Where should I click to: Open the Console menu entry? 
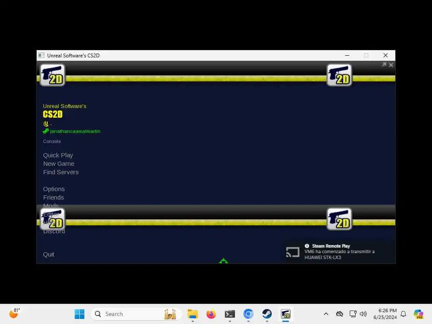pyautogui.click(x=52, y=141)
